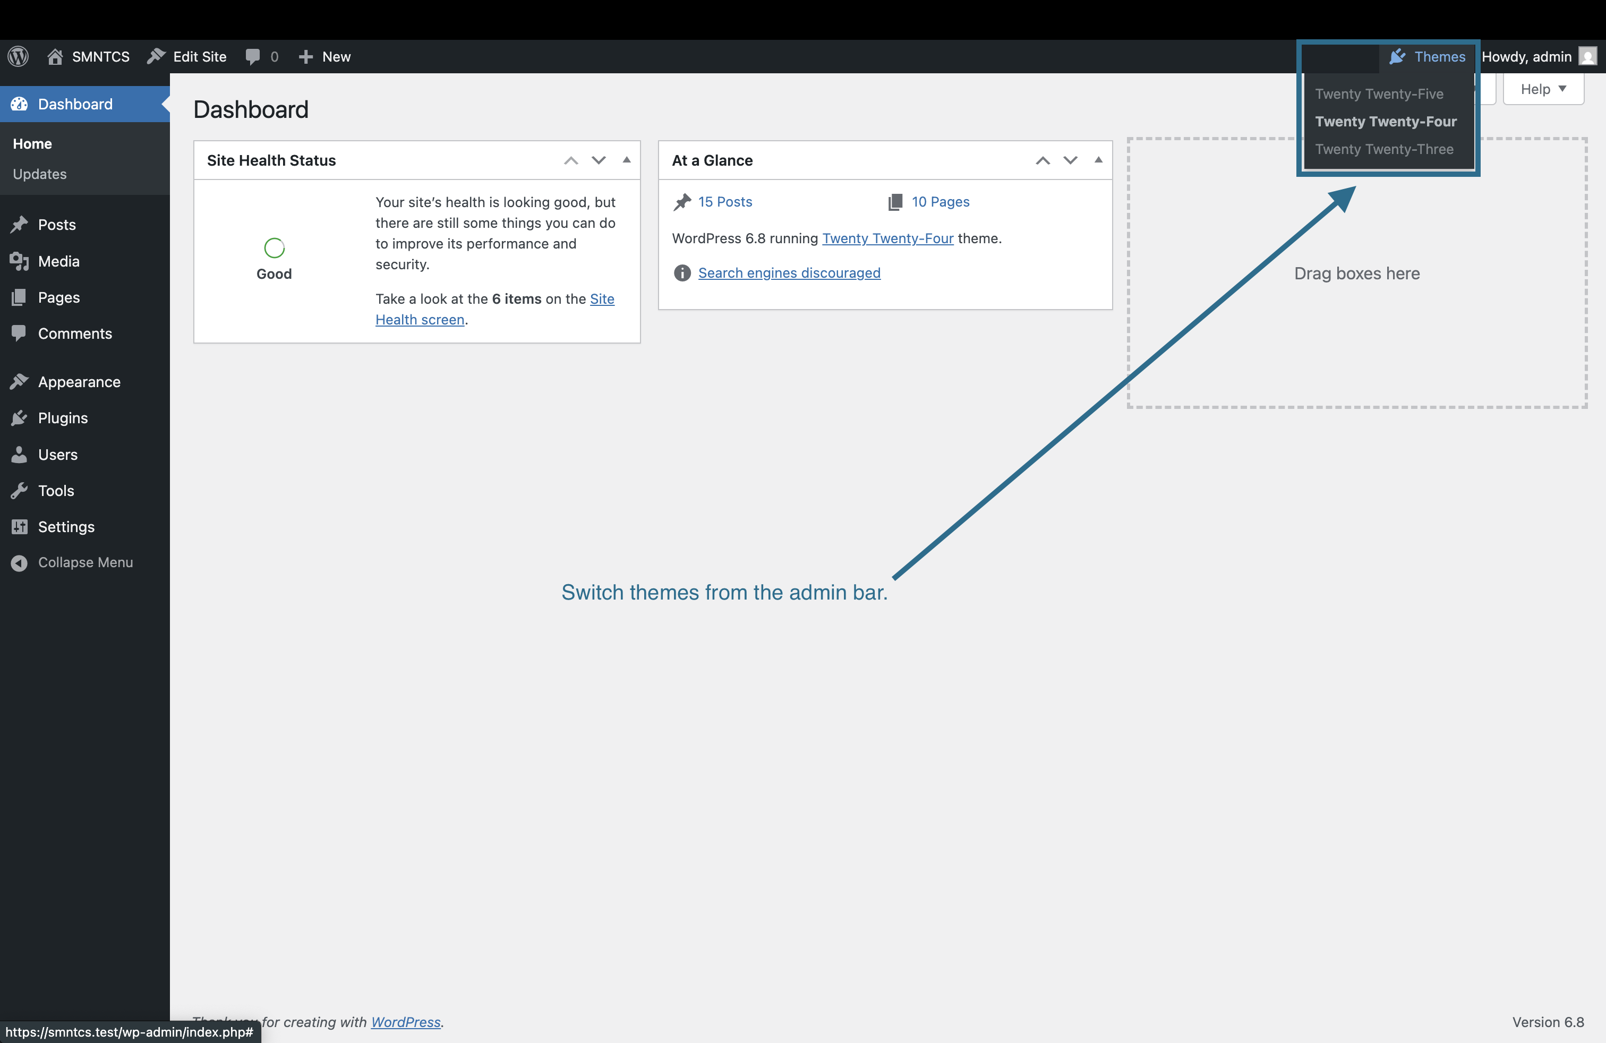Click the Pages icon in sidebar
The height and width of the screenshot is (1043, 1606).
click(x=20, y=297)
